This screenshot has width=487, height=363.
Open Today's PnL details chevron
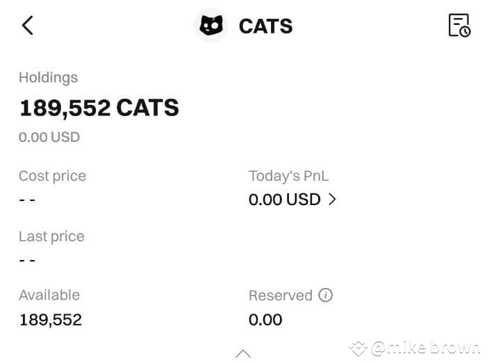click(x=332, y=200)
